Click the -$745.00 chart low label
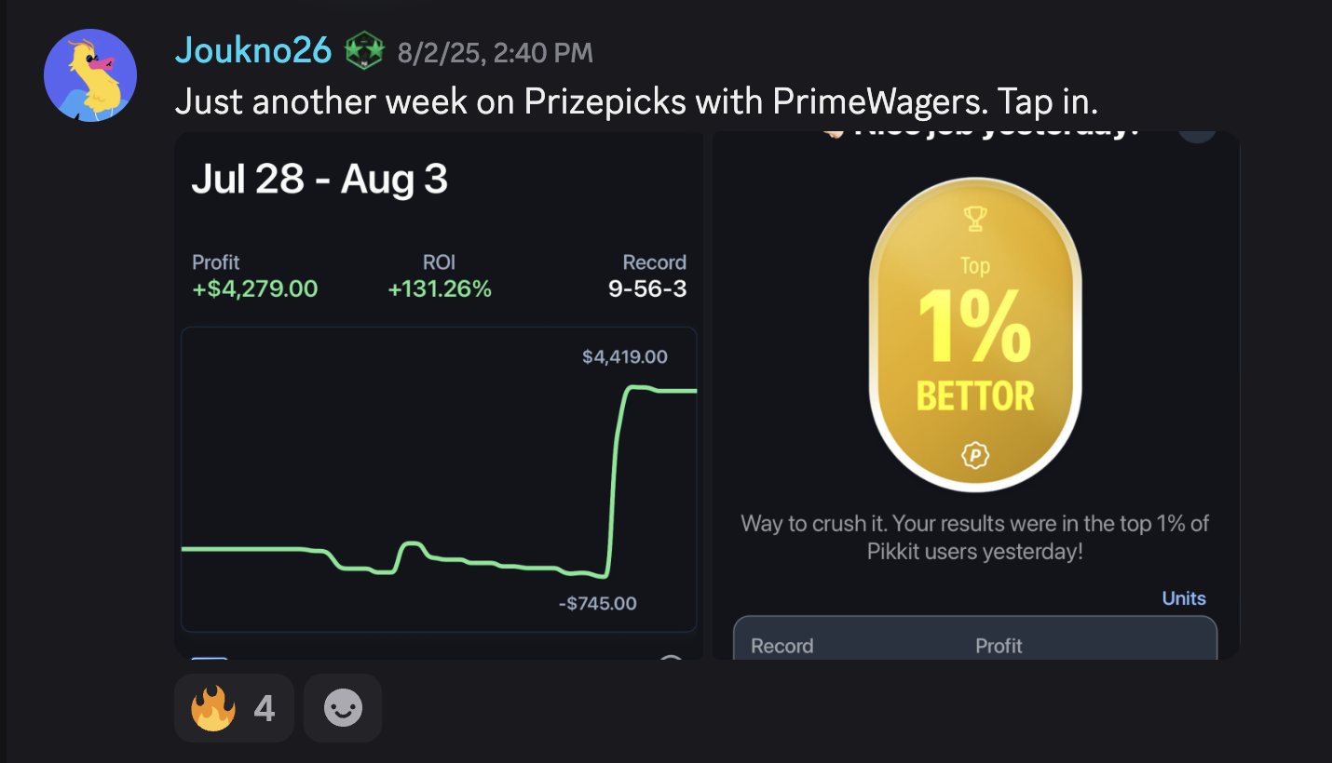1332x763 pixels. pos(597,603)
